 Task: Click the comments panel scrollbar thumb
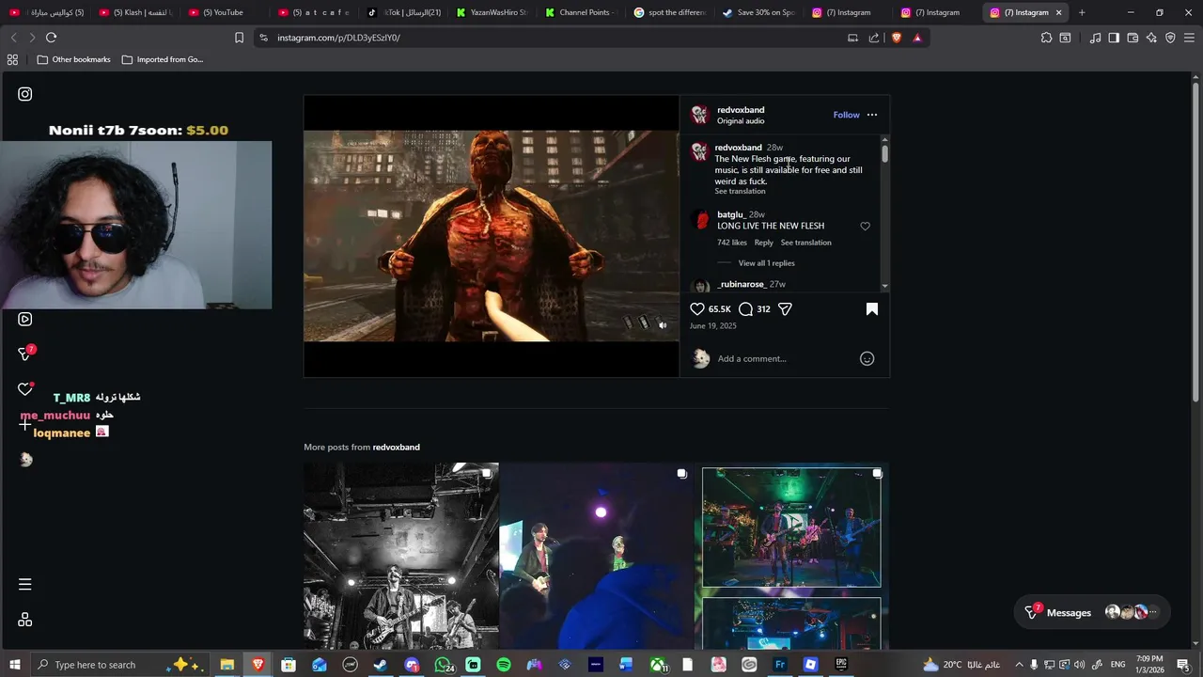tap(884, 153)
